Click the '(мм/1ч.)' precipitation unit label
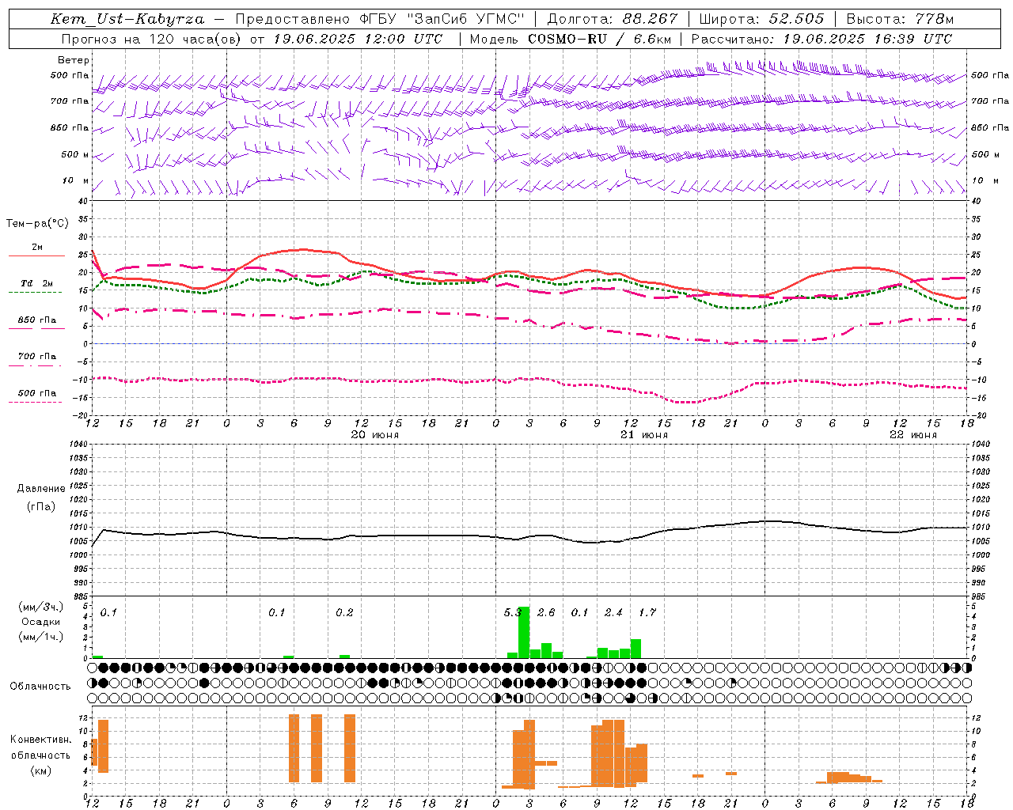This screenshot has height=810, width=1013. point(41,637)
